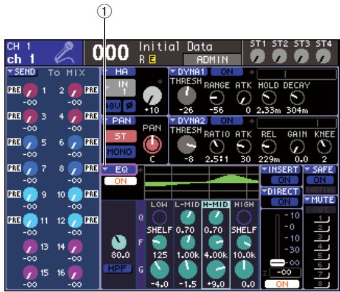Toggle DYNA1 ON button
Image resolution: width=340 pixels, height=292 pixels.
tap(227, 72)
